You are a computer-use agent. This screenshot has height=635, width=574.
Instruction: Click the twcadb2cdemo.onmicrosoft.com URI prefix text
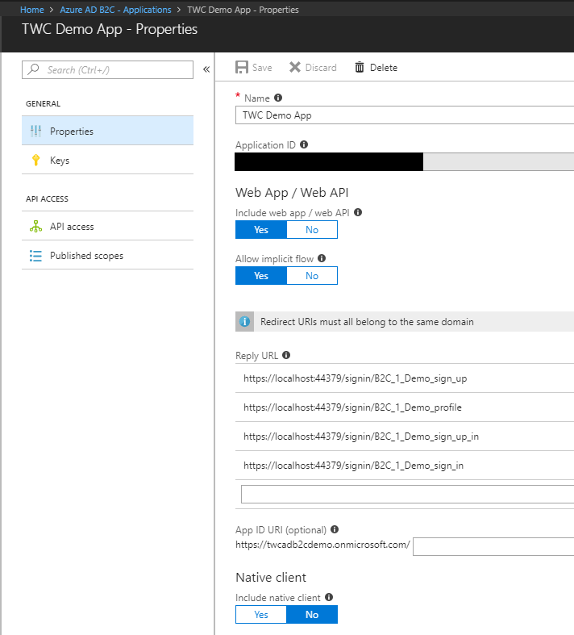point(322,545)
